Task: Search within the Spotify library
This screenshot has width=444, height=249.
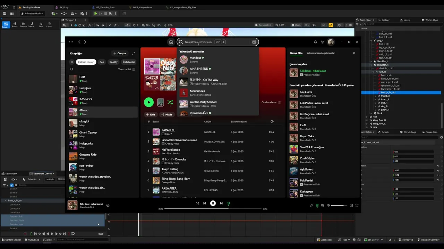Action: [72, 69]
